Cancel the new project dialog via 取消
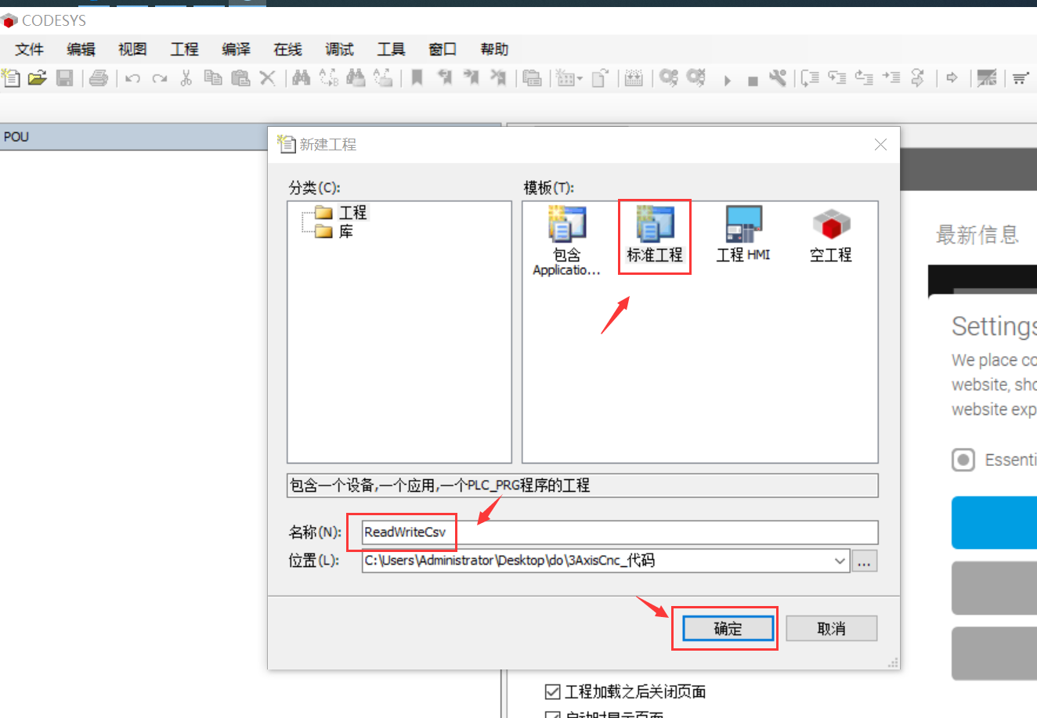This screenshot has width=1037, height=718. click(x=830, y=628)
